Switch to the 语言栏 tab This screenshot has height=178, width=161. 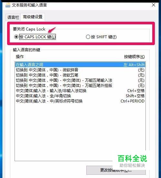pyautogui.click(x=13, y=18)
